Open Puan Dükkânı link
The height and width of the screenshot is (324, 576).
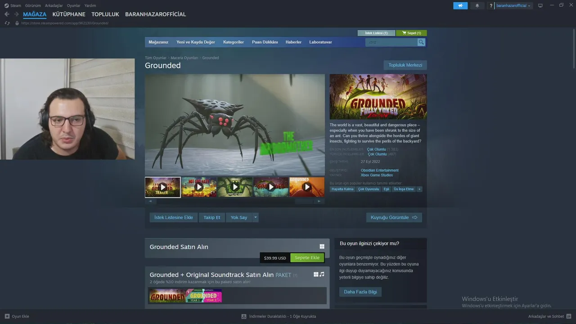click(x=265, y=42)
